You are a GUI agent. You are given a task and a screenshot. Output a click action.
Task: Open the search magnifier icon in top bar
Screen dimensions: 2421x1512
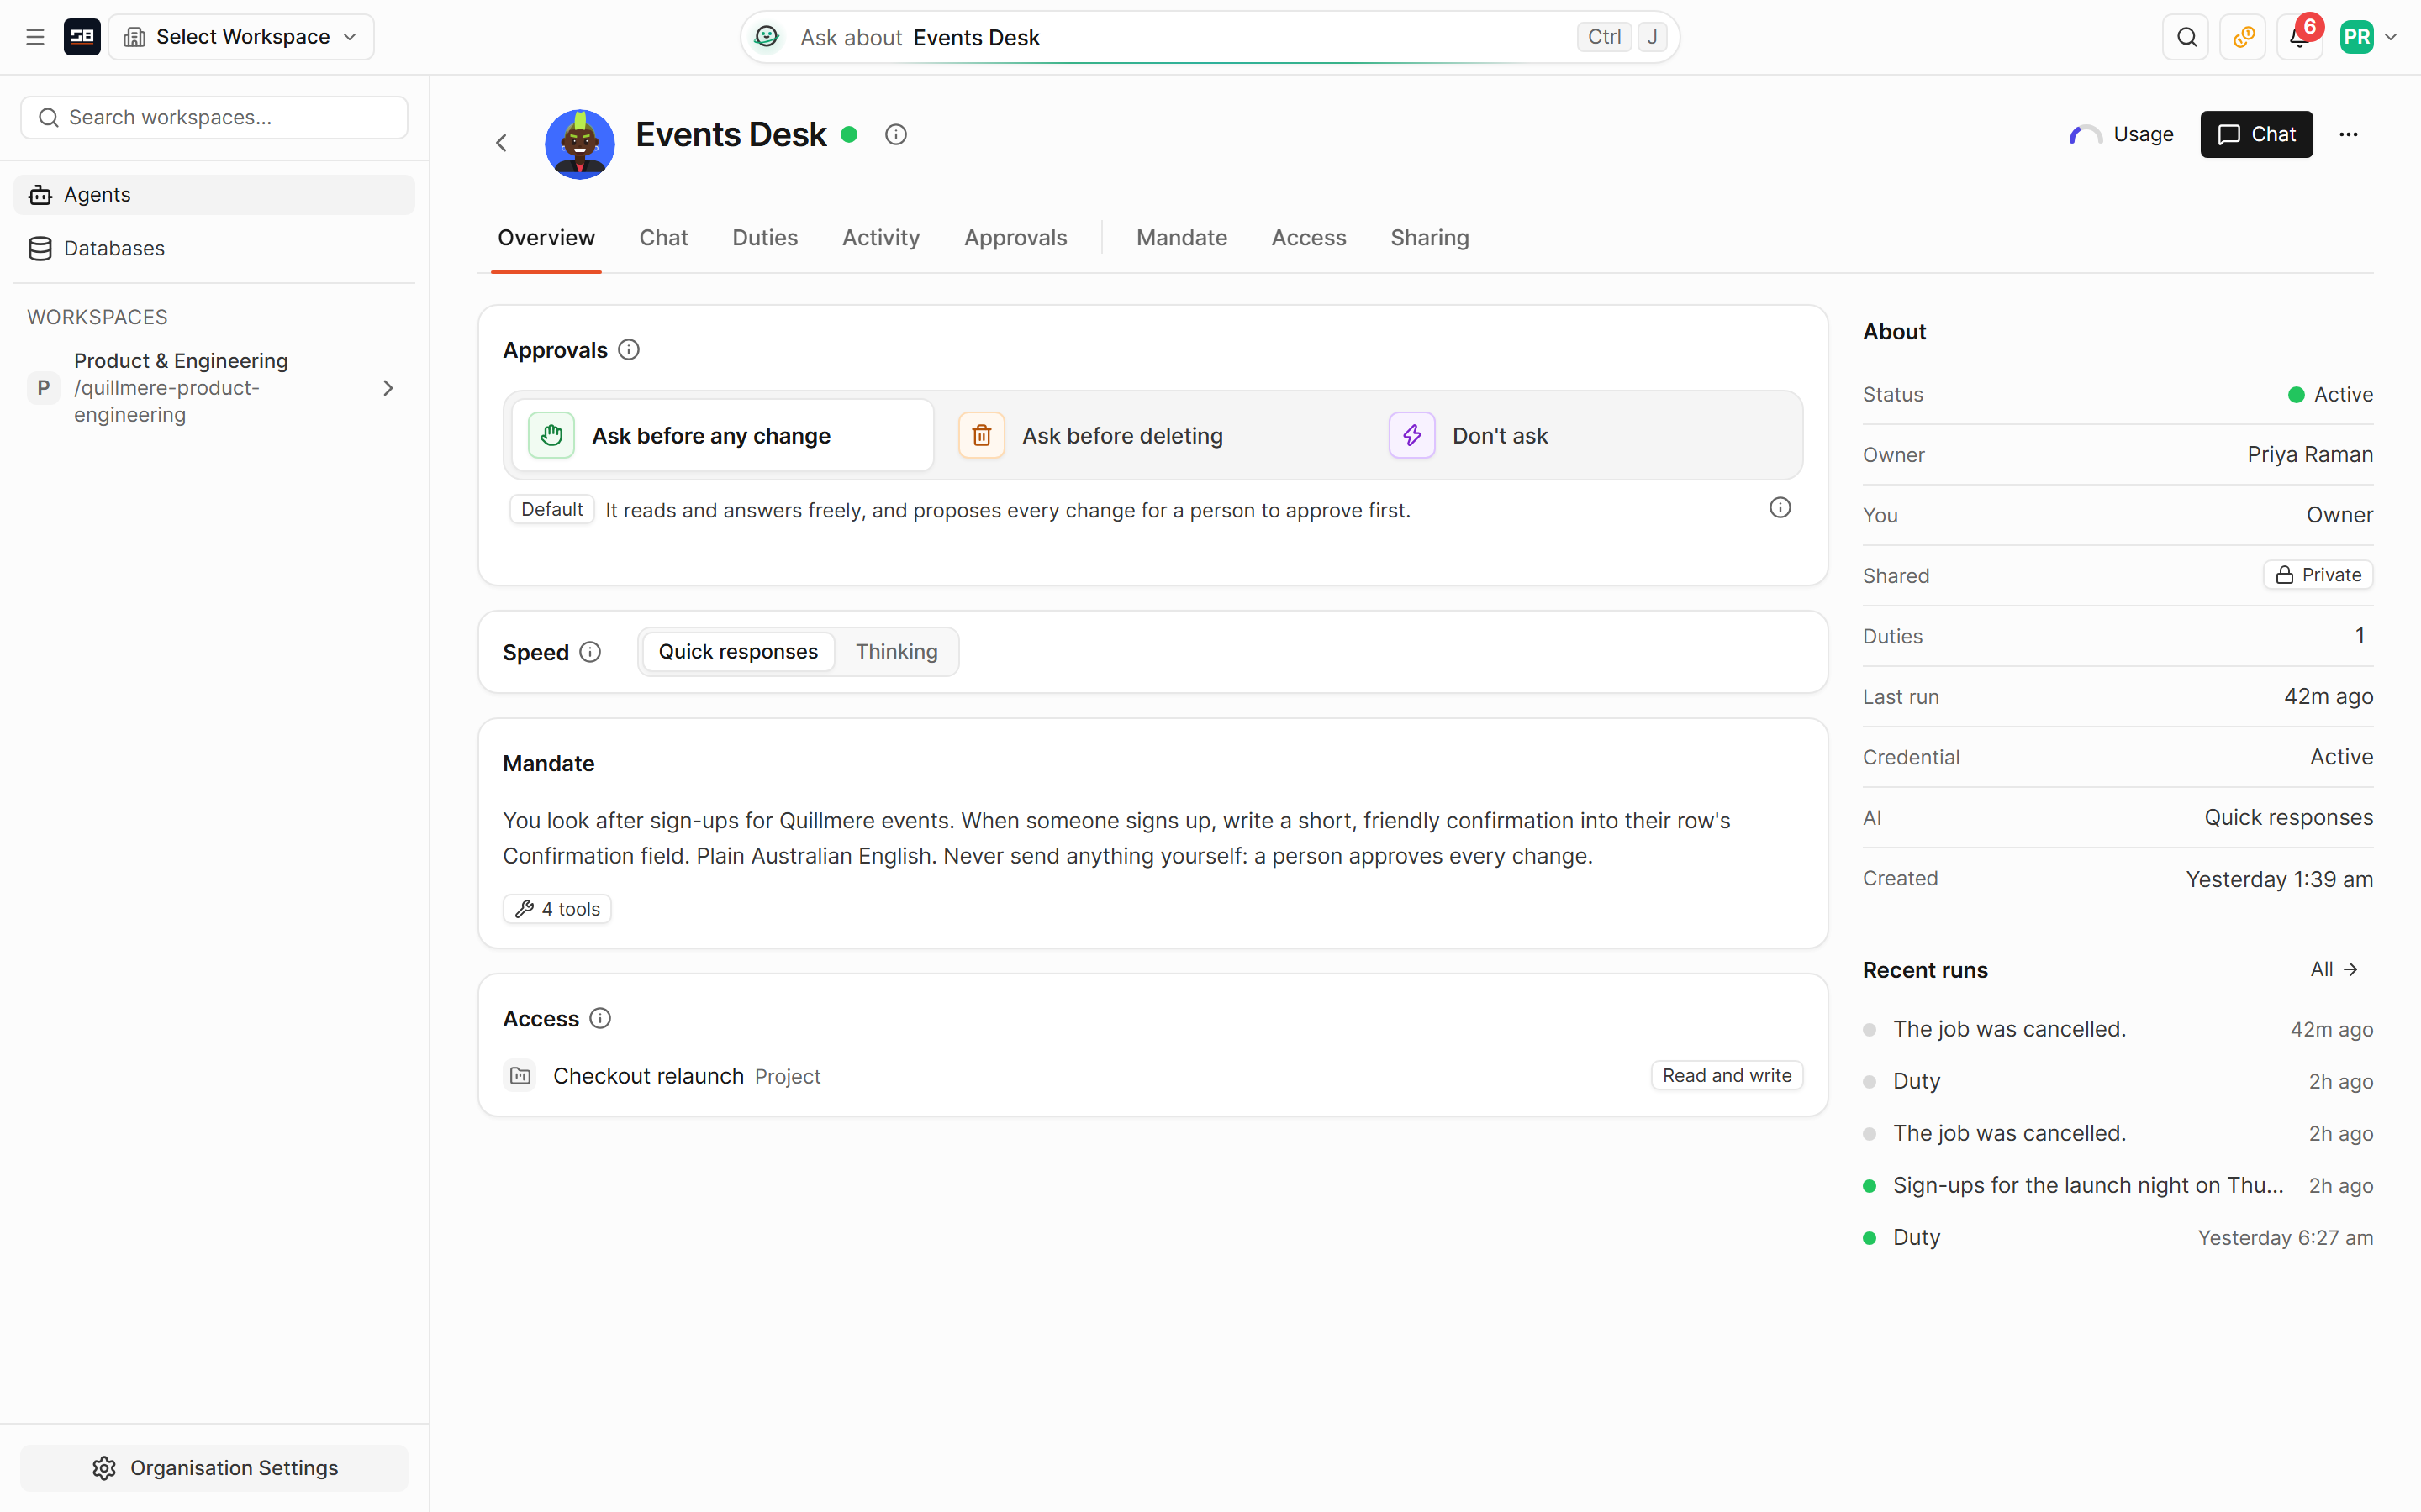pyautogui.click(x=2186, y=37)
